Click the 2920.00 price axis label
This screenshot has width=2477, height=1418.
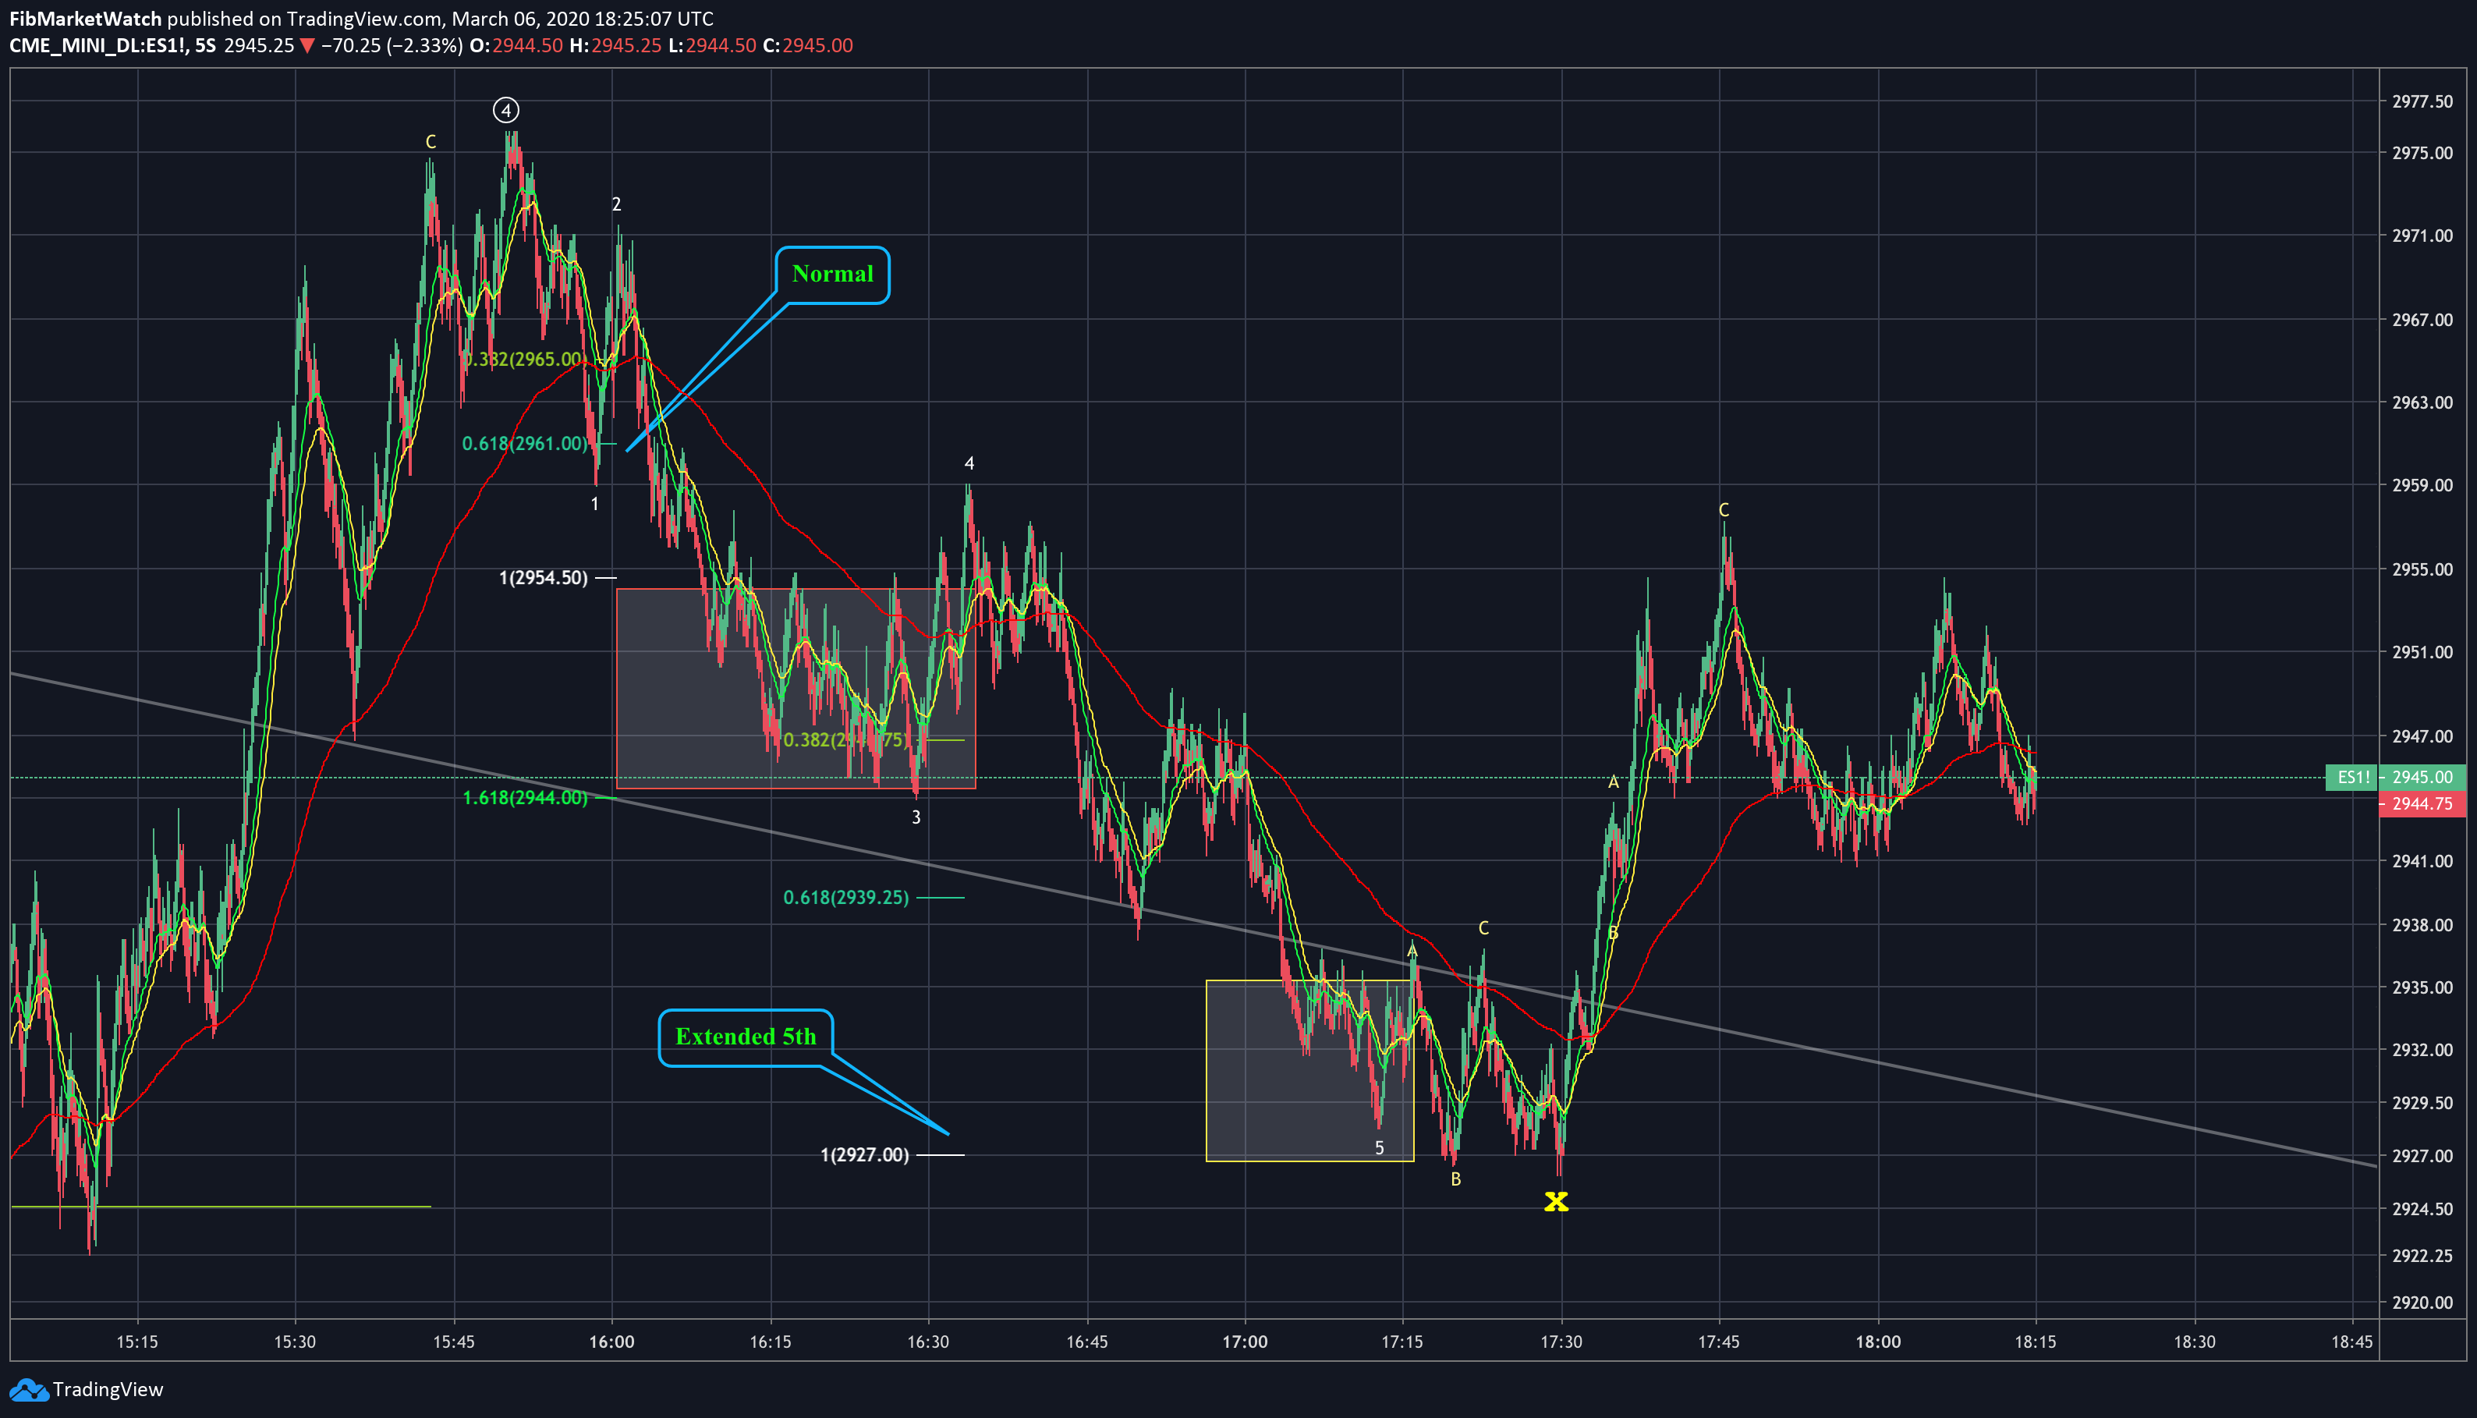2422,1303
